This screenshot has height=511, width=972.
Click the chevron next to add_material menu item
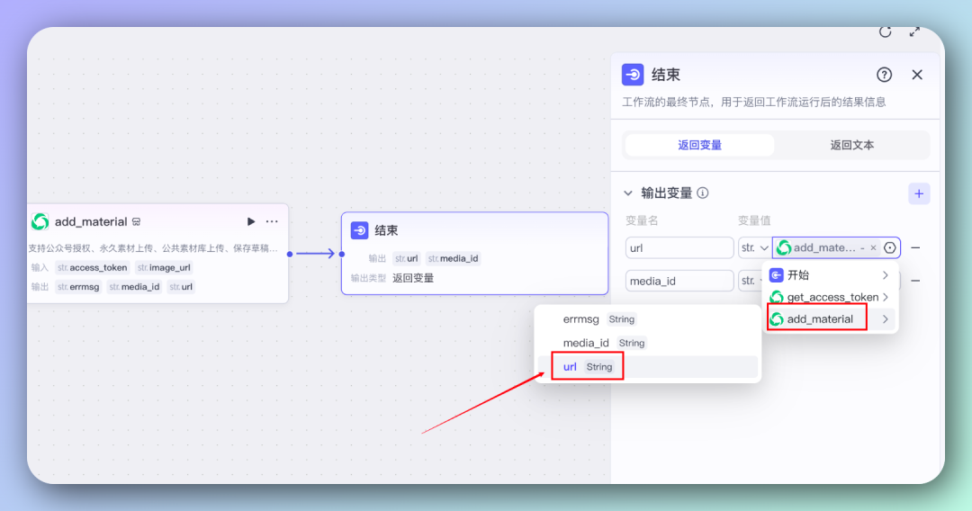click(x=886, y=319)
